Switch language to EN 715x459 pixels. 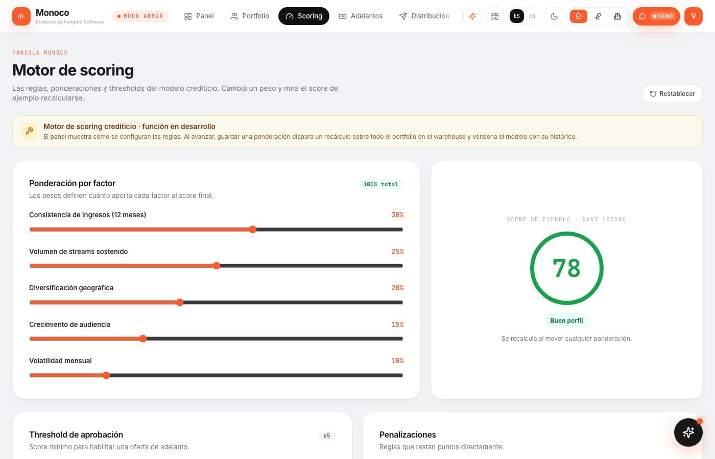(x=532, y=16)
